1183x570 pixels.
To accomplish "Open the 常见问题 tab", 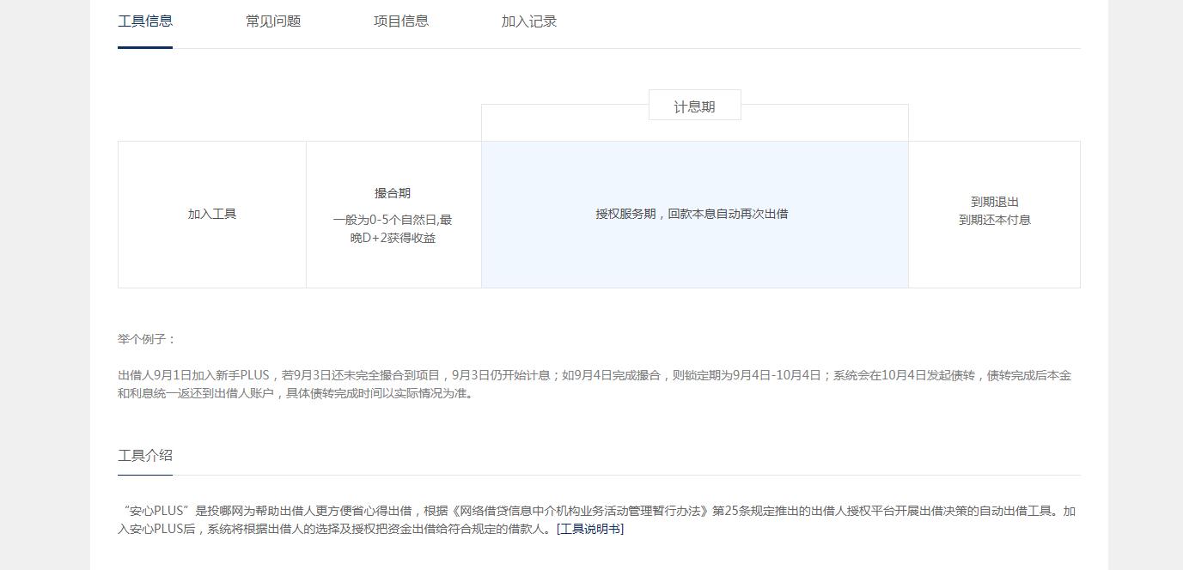I will (x=273, y=21).
